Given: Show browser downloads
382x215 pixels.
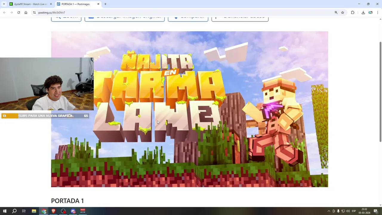Looking at the screenshot, I should pos(363,13).
